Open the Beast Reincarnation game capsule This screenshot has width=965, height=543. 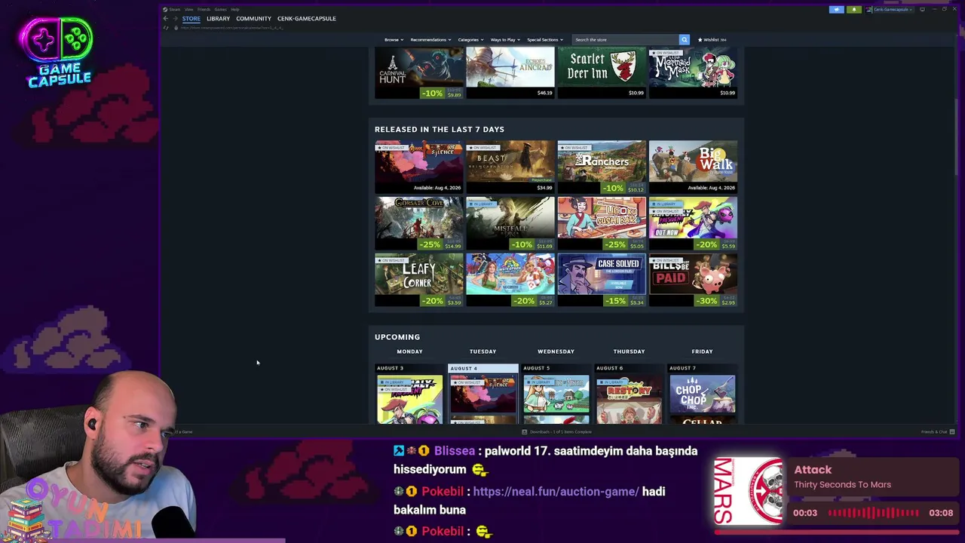pyautogui.click(x=510, y=167)
